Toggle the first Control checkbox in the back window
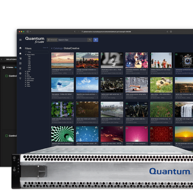Image resolution: width=193 pixels, height=193 pixels. pyautogui.click(x=7, y=76)
